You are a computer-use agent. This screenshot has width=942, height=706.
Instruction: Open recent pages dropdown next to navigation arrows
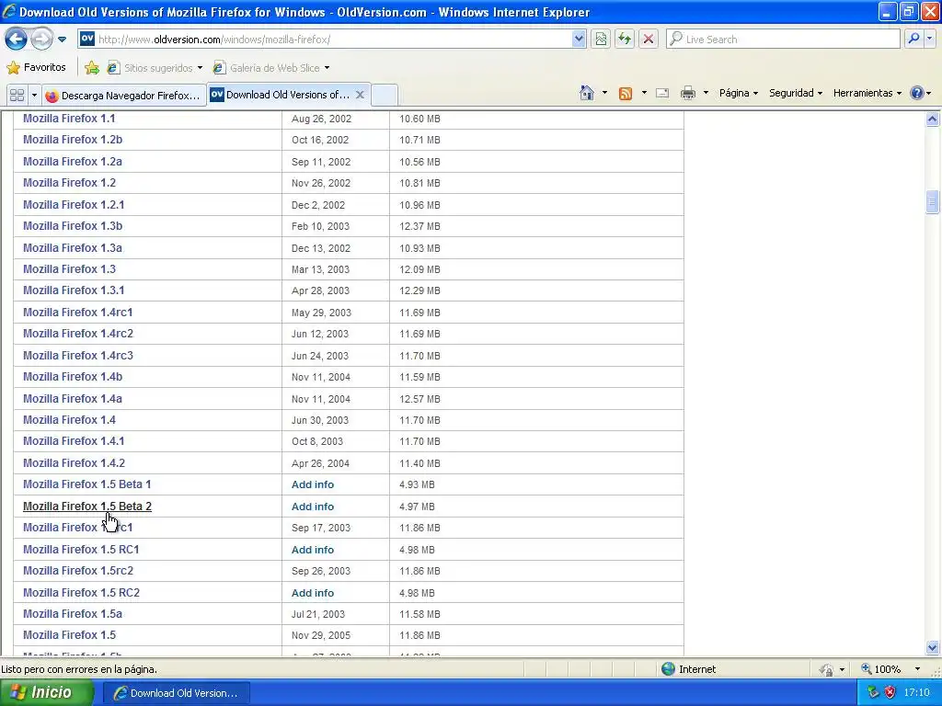[62, 40]
